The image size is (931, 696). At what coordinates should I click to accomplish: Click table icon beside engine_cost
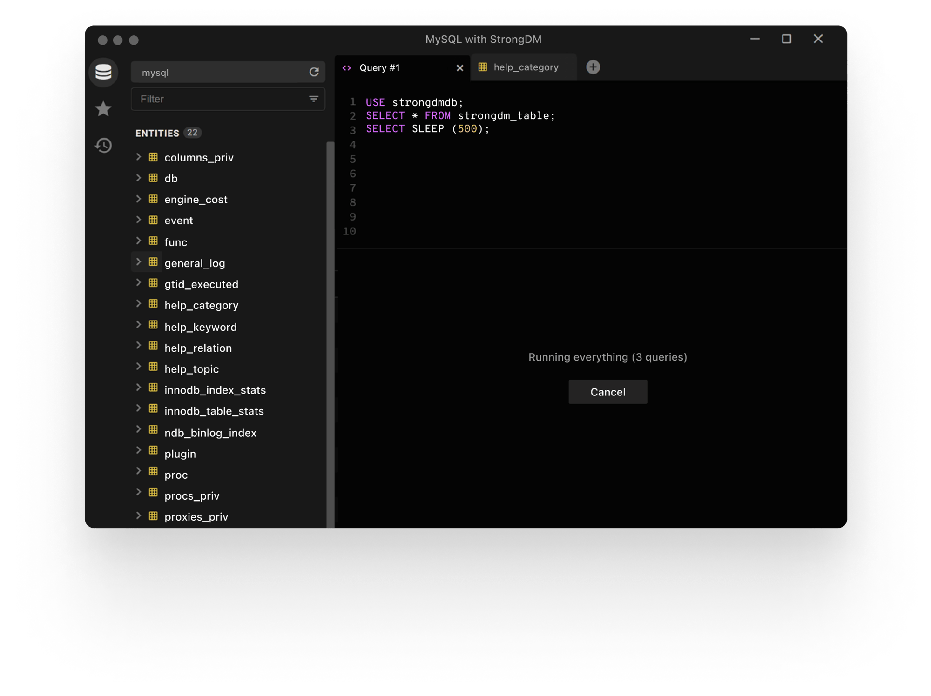coord(153,199)
